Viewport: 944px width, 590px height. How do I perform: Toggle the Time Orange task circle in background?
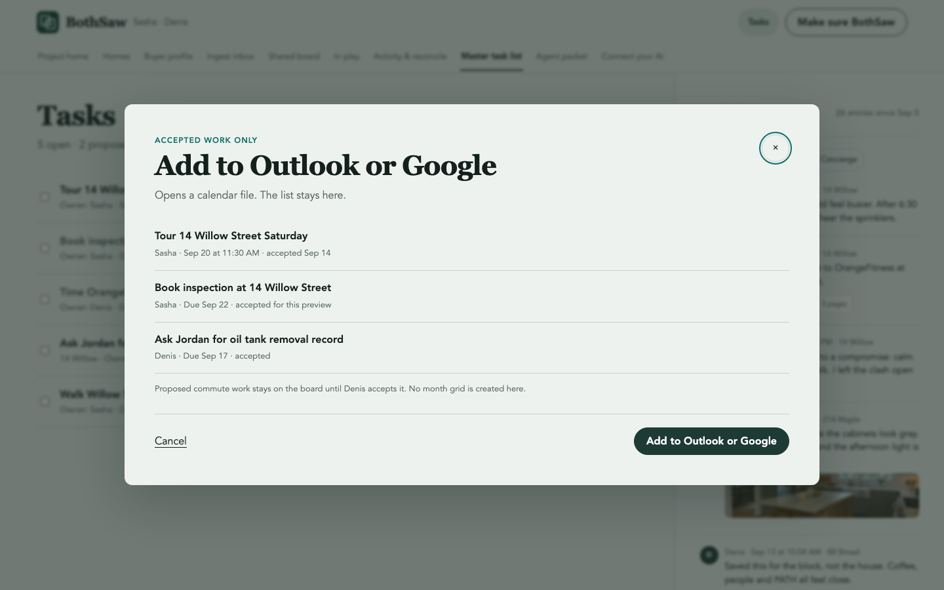[45, 299]
